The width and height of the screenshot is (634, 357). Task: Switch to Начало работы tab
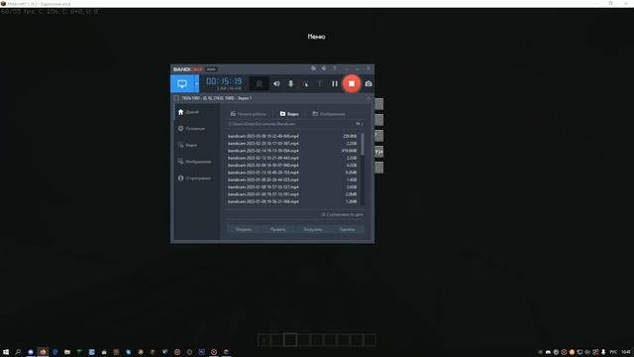pos(249,114)
